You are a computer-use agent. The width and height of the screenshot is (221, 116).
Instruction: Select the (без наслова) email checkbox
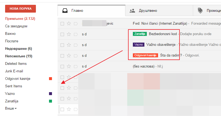click(x=62, y=66)
